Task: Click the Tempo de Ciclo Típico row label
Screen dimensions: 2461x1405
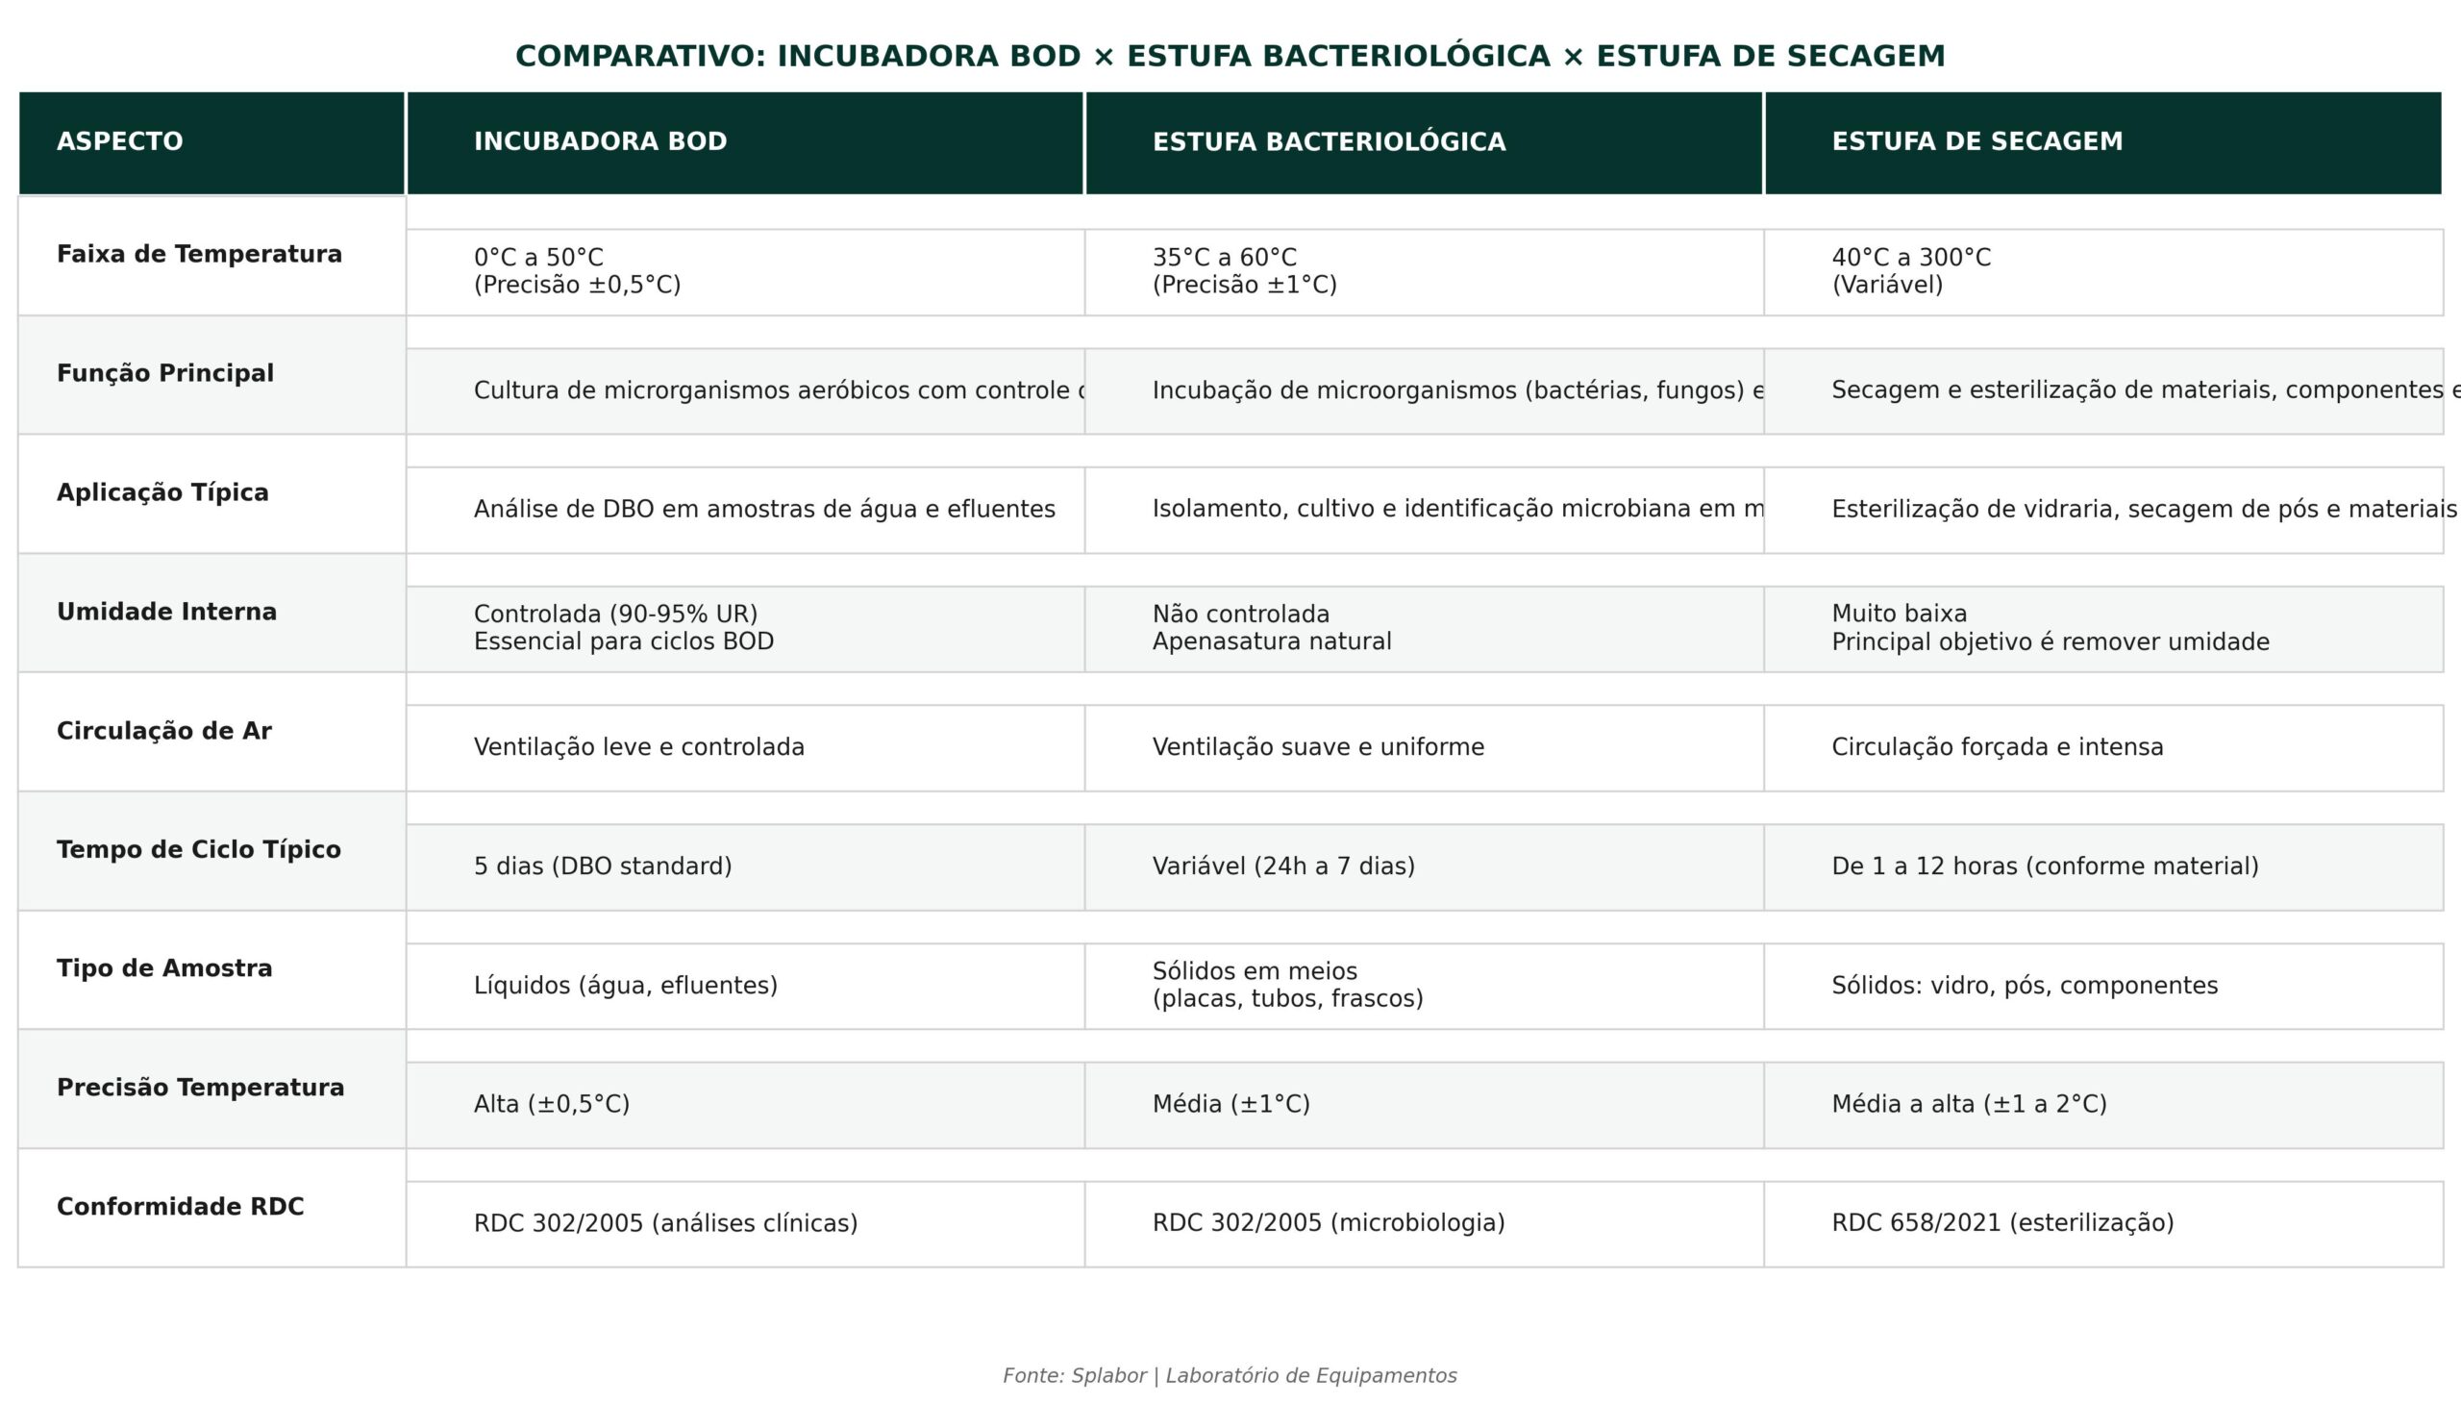Action: coord(211,851)
